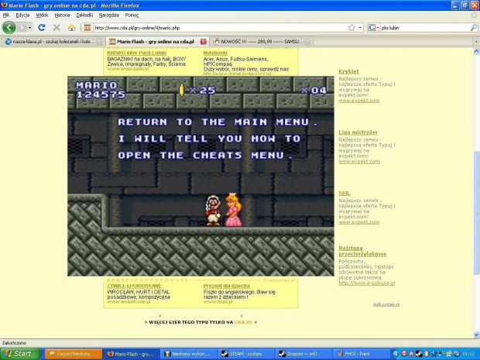Switch to the Paint taskbar button
The width and height of the screenshot is (480, 360).
(x=362, y=354)
